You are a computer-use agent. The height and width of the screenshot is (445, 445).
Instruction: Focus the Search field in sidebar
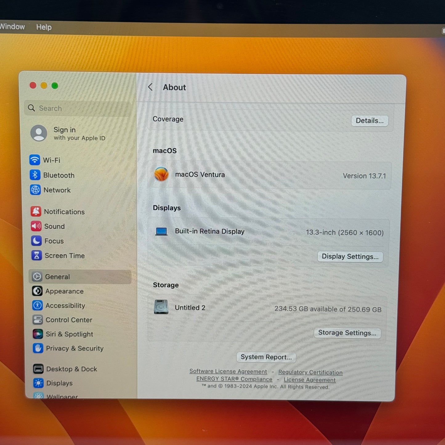click(x=78, y=108)
